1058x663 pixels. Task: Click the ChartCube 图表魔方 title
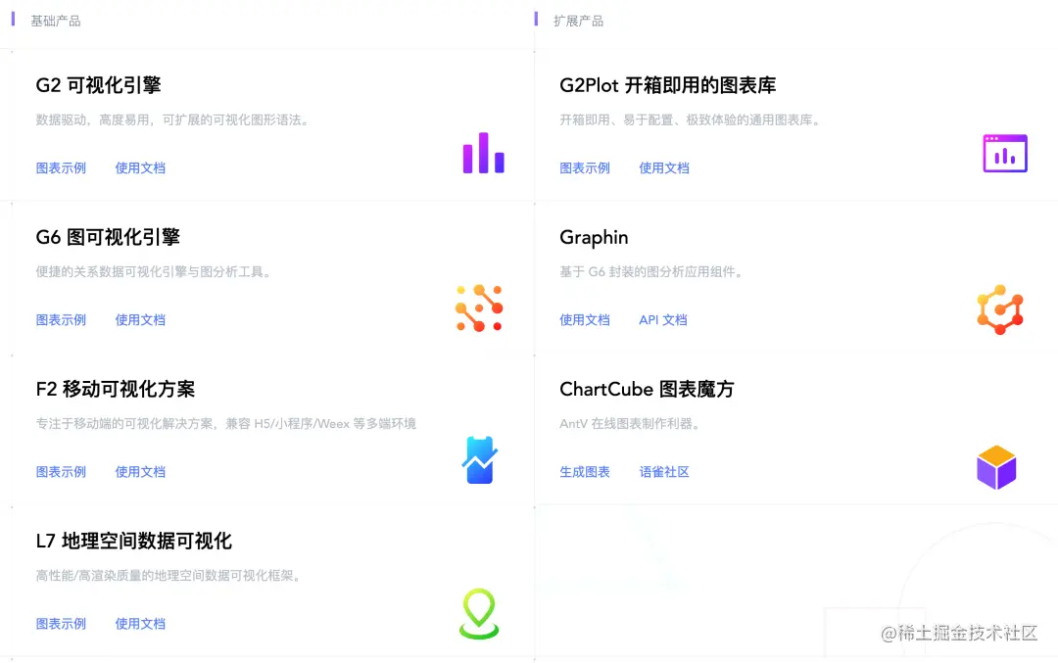coord(647,389)
